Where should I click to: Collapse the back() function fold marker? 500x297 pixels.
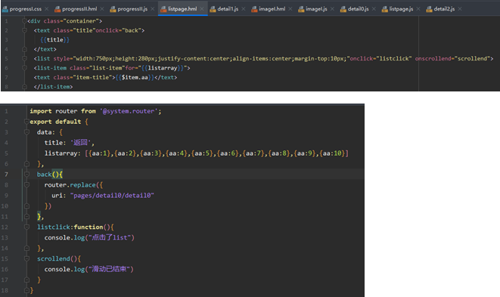(x=26, y=175)
